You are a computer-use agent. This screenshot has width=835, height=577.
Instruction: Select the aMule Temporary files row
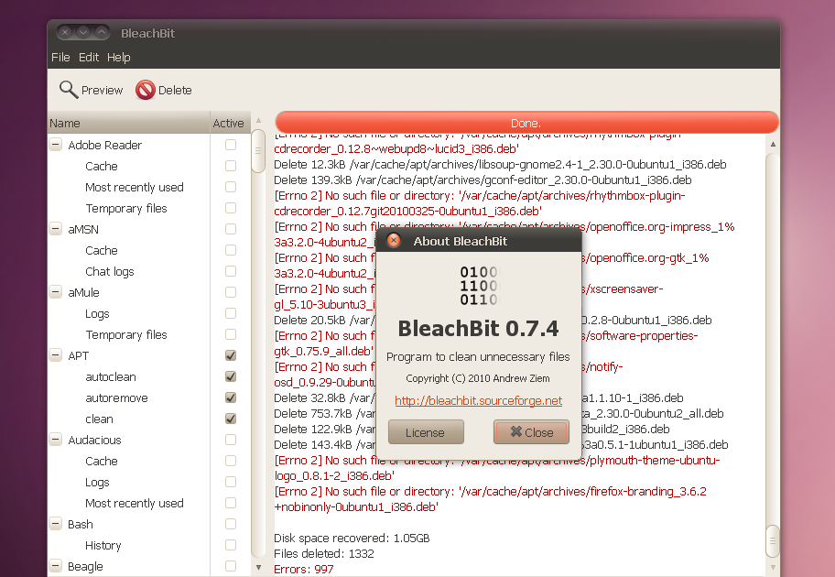coord(149,334)
